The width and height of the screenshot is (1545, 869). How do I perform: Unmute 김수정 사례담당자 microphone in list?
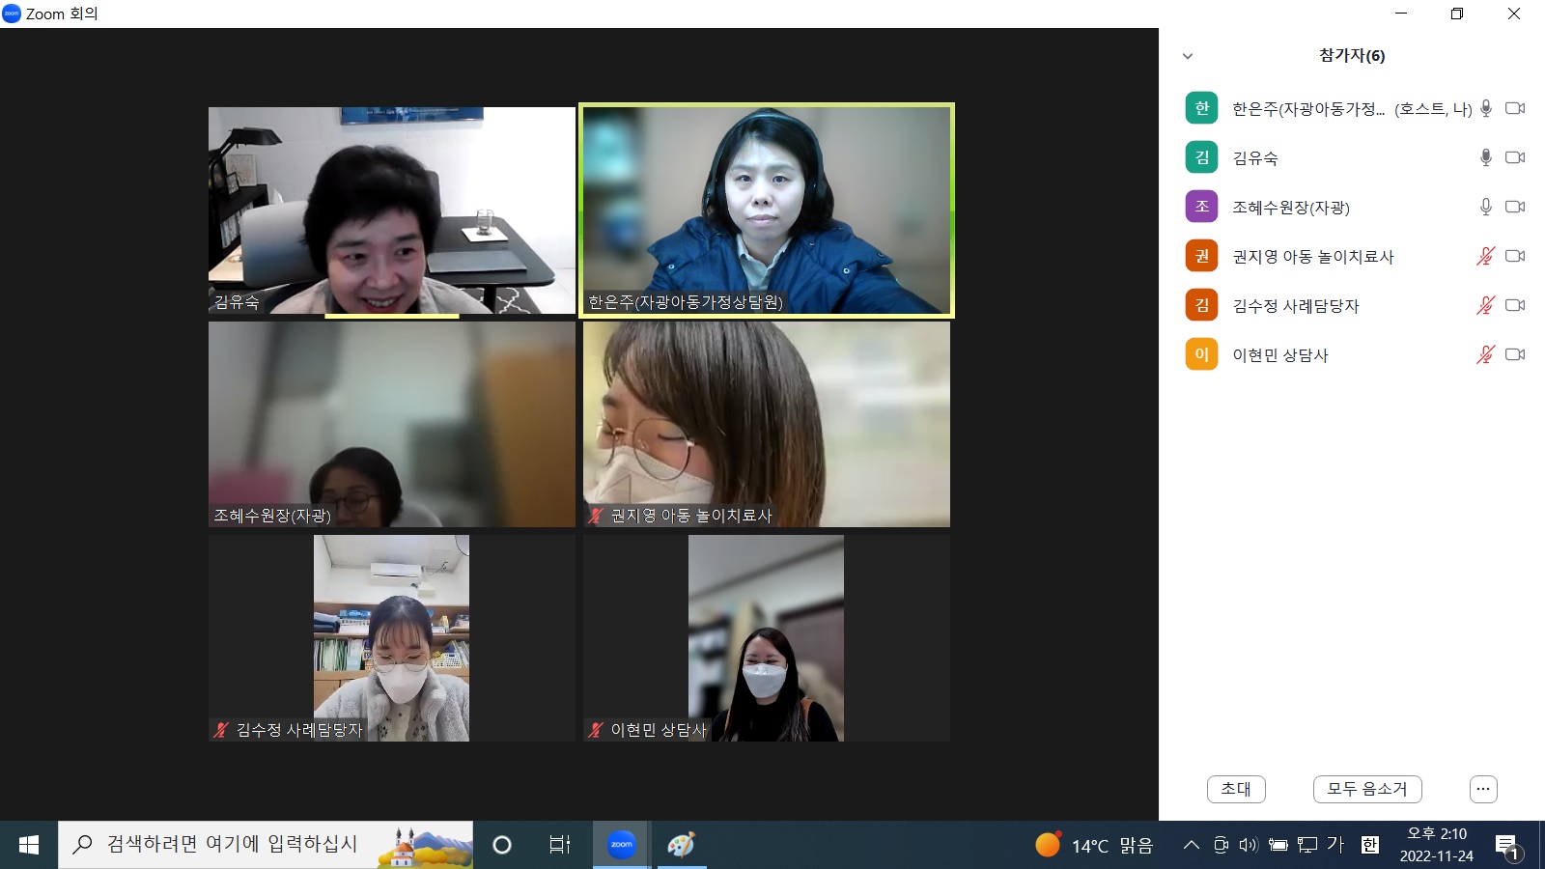[1485, 305]
